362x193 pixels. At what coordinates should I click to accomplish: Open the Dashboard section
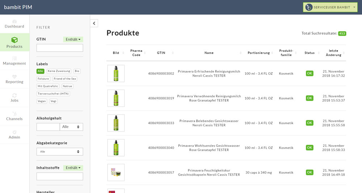(14, 24)
